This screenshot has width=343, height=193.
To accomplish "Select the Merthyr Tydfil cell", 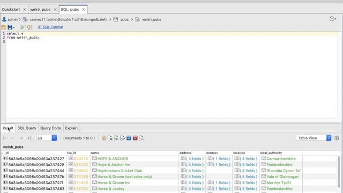I will pyautogui.click(x=281, y=182).
